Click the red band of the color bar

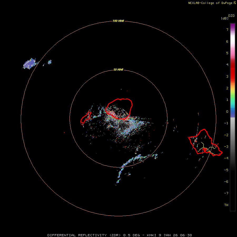[x=233, y=71]
